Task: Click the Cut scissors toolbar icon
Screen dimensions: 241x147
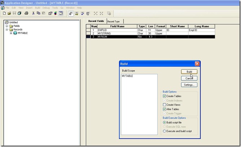Action: pyautogui.click(x=34, y=13)
